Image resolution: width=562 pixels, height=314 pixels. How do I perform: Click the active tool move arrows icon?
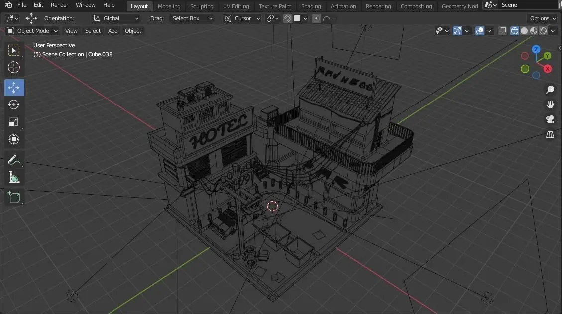pyautogui.click(x=31, y=18)
